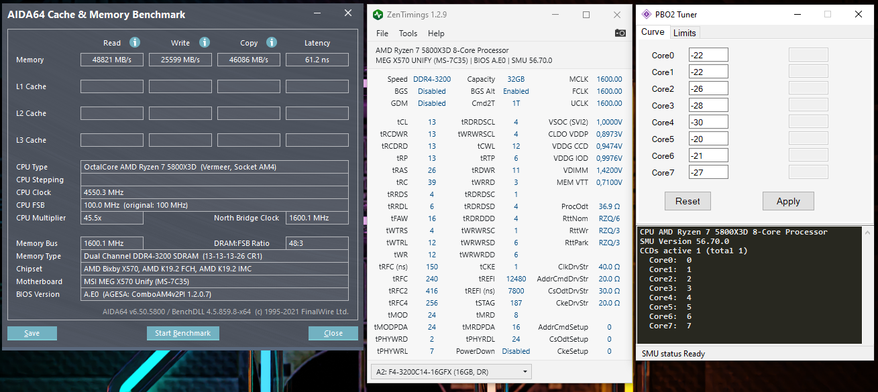Screen dimensions: 878x392
Task: Click the BIOS Version field in AIDA64
Action: pos(215,294)
